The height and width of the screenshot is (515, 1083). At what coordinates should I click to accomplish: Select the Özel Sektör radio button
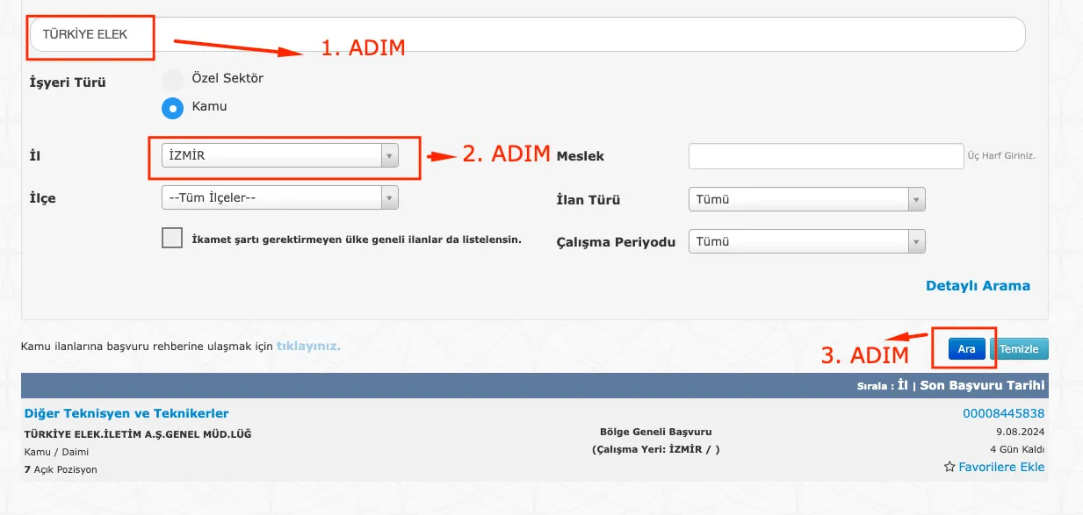coord(173,79)
